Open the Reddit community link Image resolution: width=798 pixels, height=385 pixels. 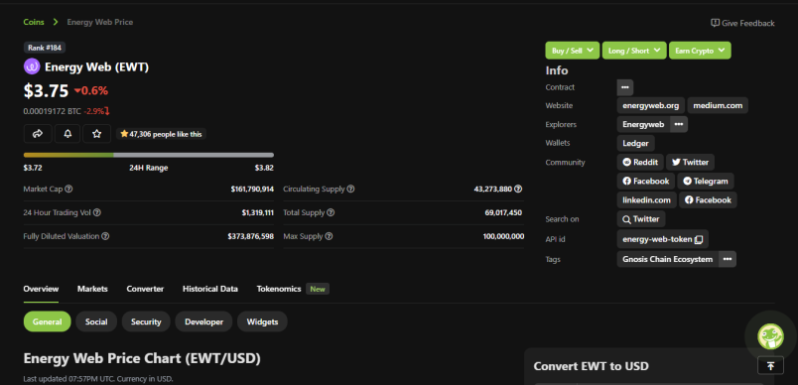(x=640, y=163)
